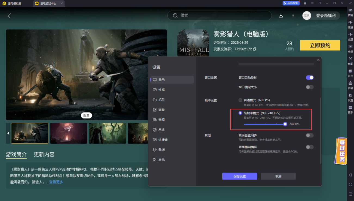Click 登录领福利 login button
Viewport: 354px width, 201px height.
(x=326, y=15)
